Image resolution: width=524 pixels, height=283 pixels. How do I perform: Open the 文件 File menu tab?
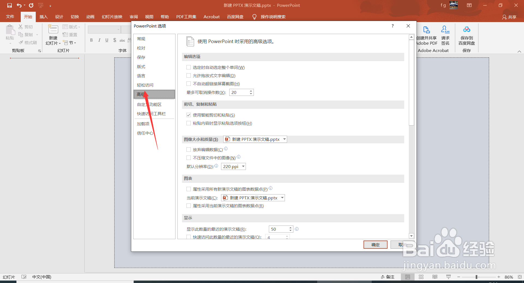point(10,17)
